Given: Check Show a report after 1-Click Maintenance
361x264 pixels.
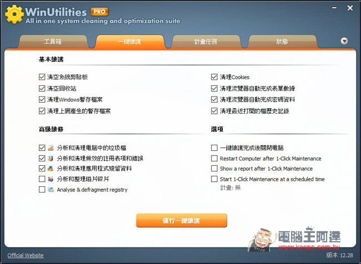Looking at the screenshot, I should point(214,169).
